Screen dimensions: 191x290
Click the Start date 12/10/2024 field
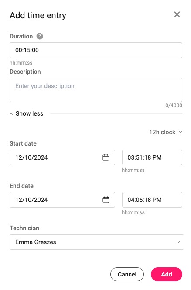(x=62, y=157)
